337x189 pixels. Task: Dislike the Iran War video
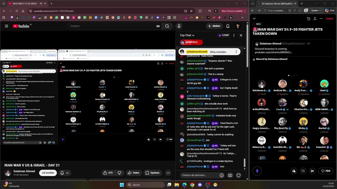[x=119, y=173]
